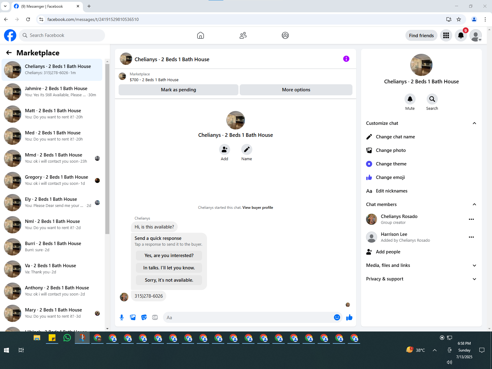Choose a sticker icon in composer

[144, 317]
